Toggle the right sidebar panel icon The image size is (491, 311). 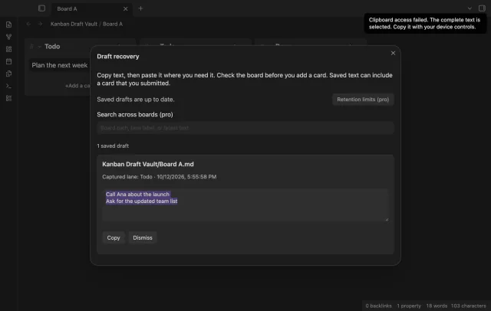(x=482, y=8)
